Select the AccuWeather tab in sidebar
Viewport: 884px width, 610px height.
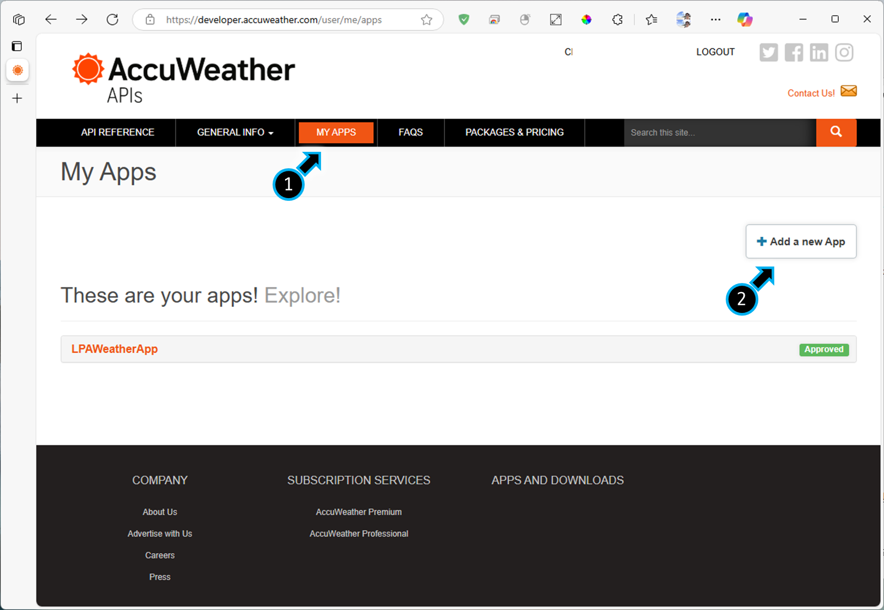17,70
